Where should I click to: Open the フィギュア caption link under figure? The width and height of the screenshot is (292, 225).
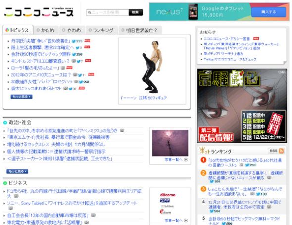[x=144, y=98]
